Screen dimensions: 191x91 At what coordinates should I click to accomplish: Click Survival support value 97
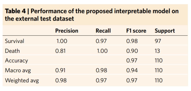pos(158,41)
